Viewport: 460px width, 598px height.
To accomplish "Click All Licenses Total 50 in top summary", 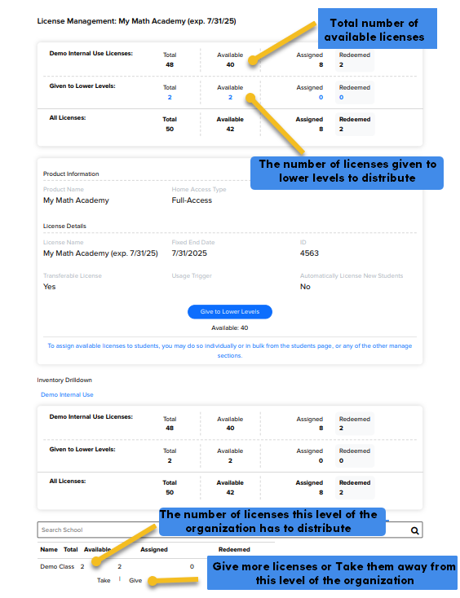I will [x=170, y=129].
